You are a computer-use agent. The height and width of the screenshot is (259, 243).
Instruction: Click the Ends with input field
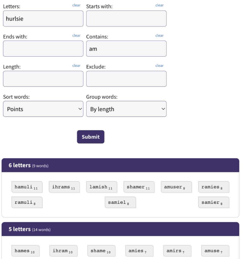(43, 49)
